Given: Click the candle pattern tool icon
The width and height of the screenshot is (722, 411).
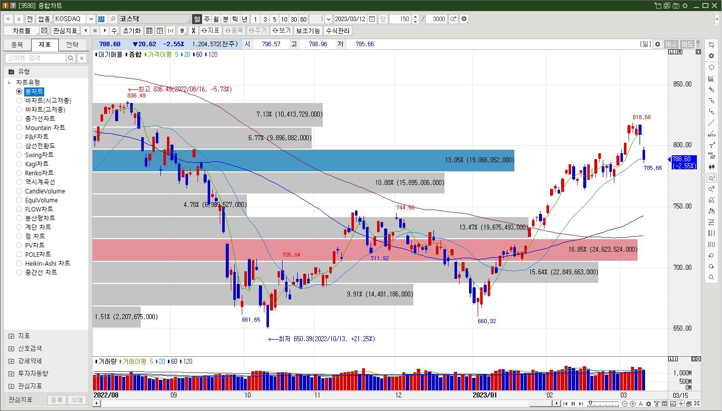Looking at the screenshot, I should point(711,167).
